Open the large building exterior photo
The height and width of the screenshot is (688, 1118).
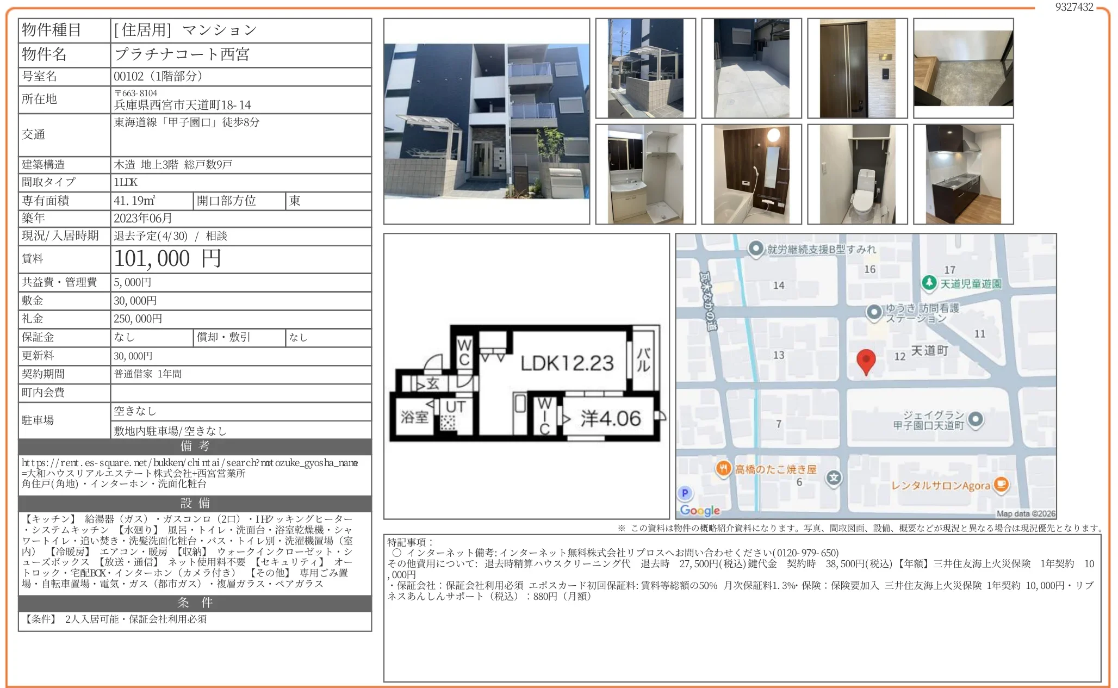(x=486, y=121)
